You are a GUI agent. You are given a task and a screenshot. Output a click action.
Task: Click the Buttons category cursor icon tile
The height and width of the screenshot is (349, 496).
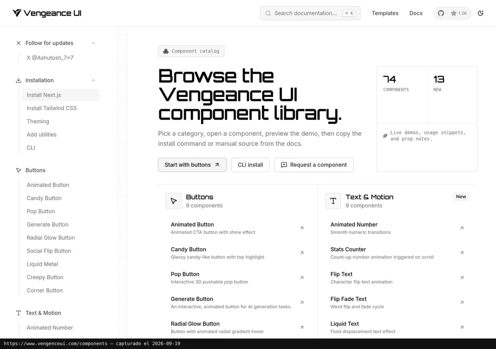pyautogui.click(x=174, y=201)
